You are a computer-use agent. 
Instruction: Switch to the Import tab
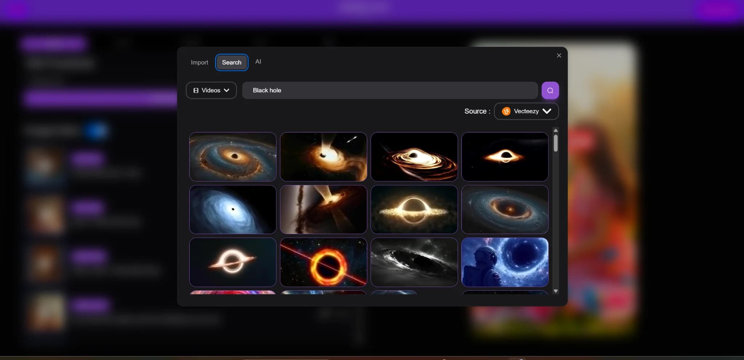[x=199, y=62]
